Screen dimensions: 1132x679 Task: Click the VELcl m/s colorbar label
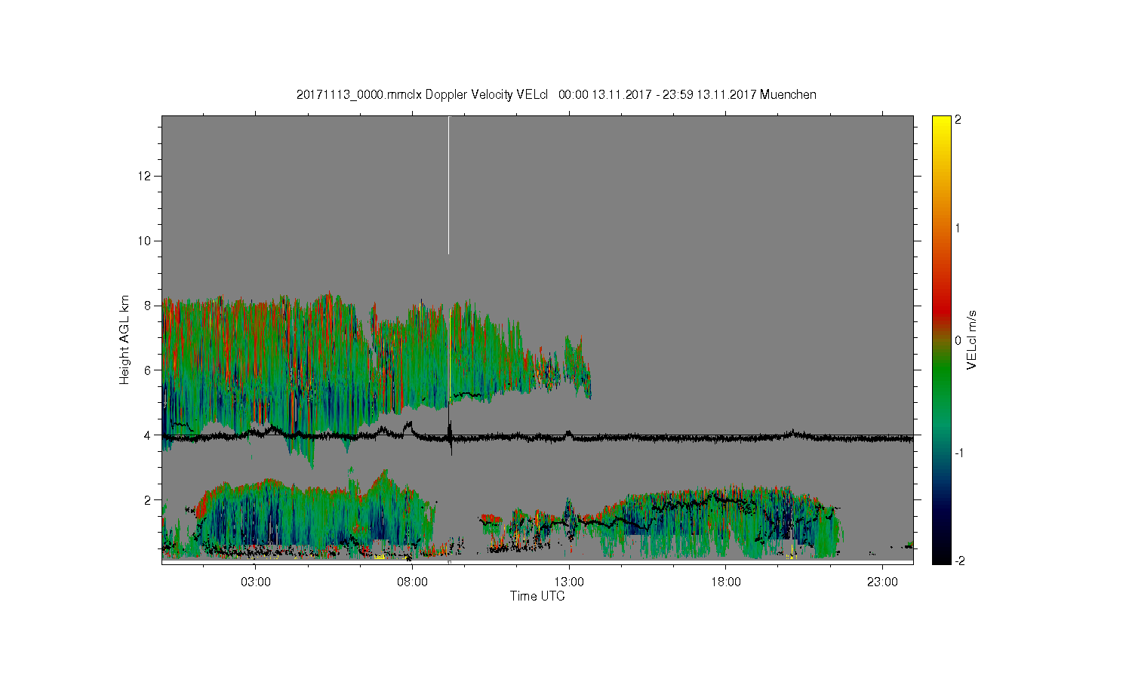click(x=972, y=339)
